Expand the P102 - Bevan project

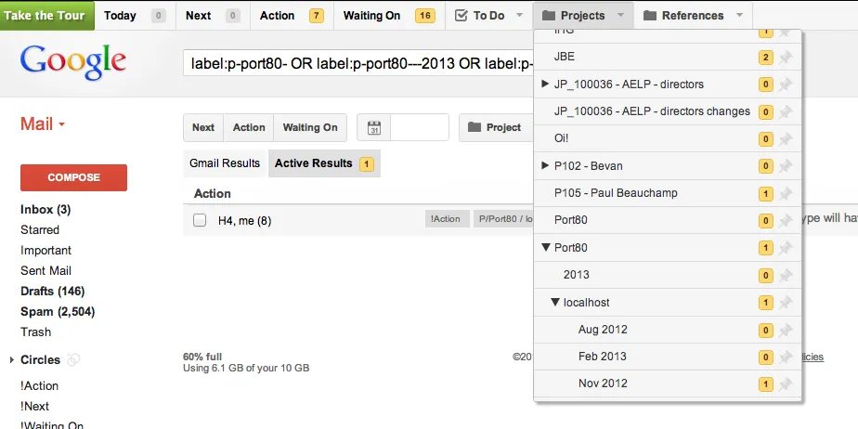[545, 166]
